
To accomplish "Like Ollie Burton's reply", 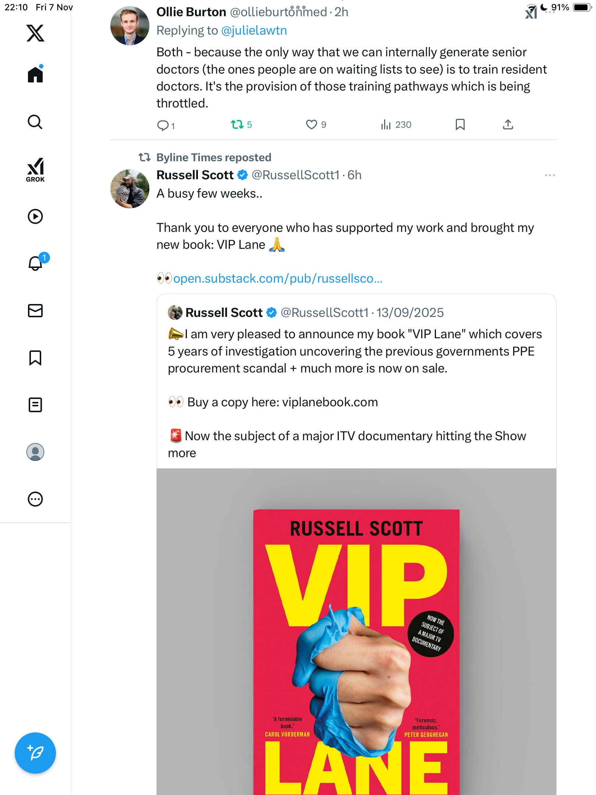I will click(312, 125).
